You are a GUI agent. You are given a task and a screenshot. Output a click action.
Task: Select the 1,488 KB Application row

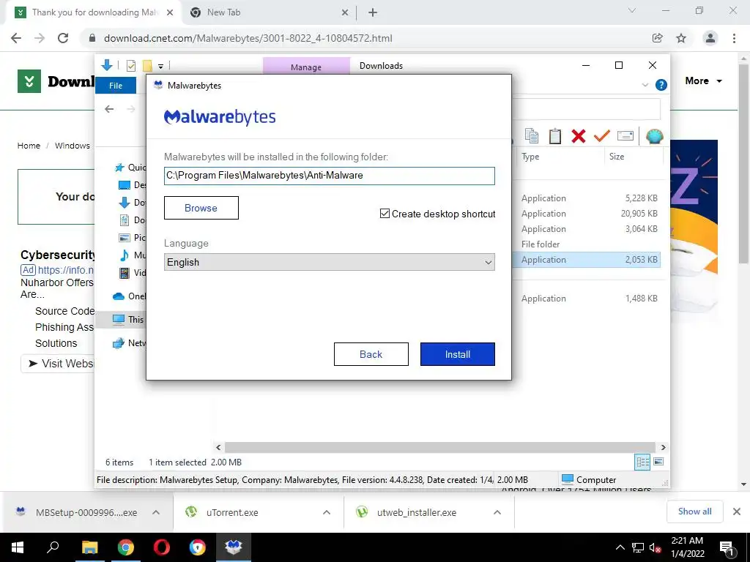[x=588, y=299]
